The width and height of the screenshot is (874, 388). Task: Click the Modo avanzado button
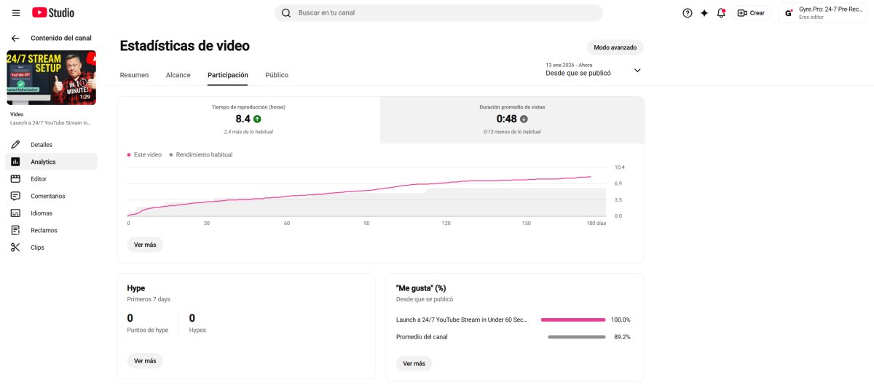tap(615, 47)
